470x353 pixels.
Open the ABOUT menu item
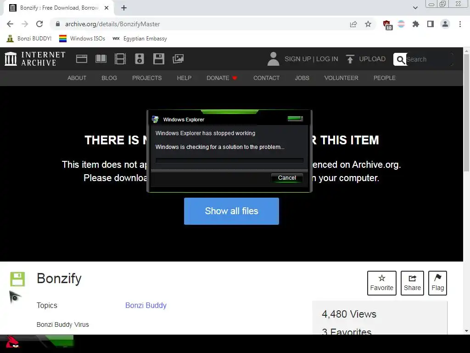(77, 78)
